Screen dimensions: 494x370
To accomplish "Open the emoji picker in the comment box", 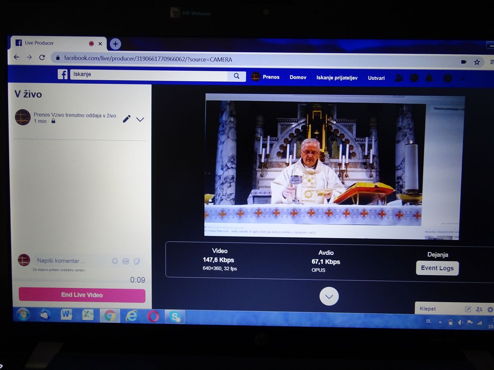I will click(115, 261).
